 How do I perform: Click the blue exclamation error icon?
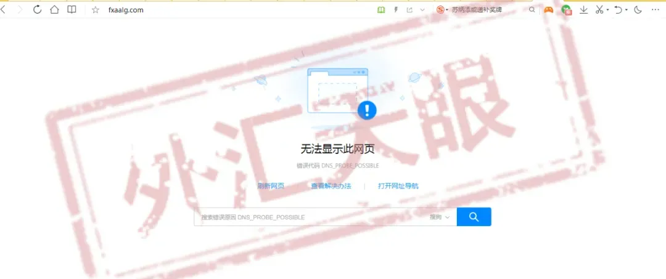367,110
